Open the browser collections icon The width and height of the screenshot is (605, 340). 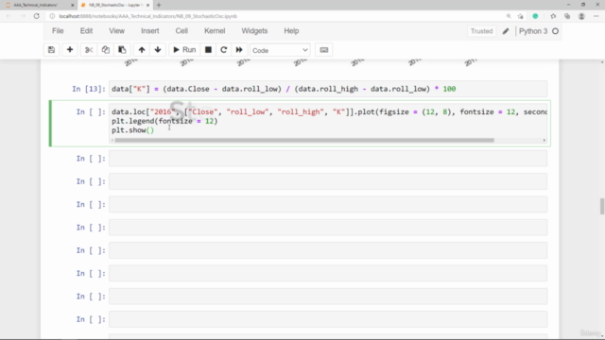(567, 16)
